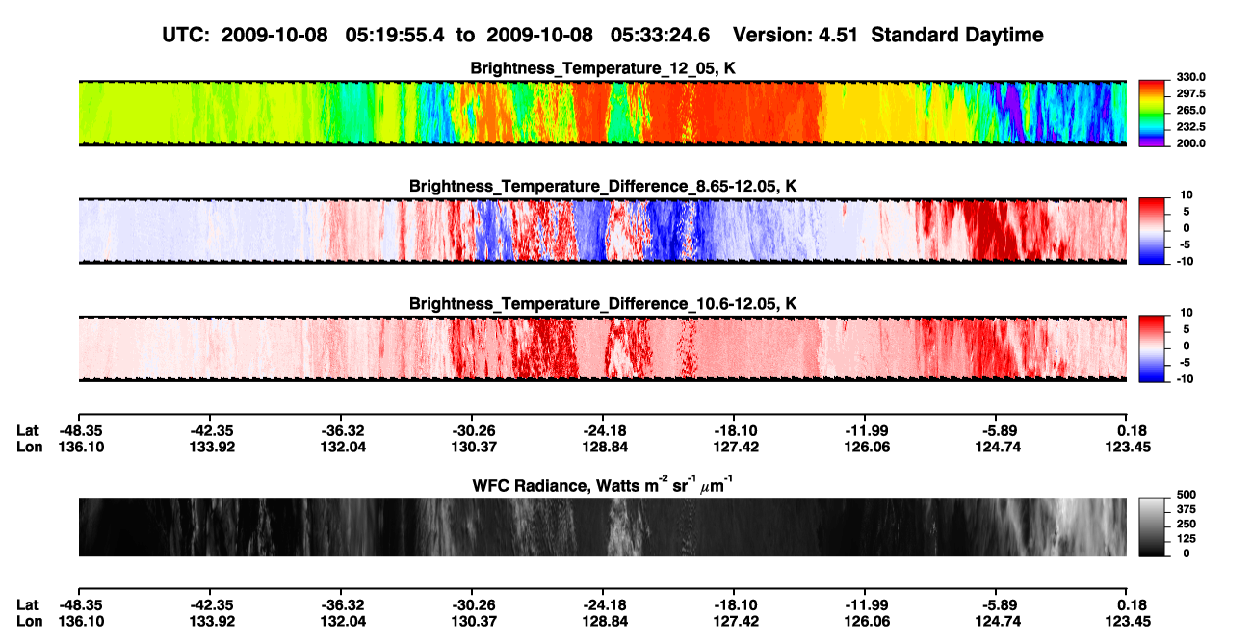Click the red-blue colorbar beside the 8.65-12.05 panel
The height and width of the screenshot is (642, 1252).
point(1151,231)
